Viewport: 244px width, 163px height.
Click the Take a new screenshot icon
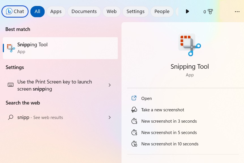click(x=134, y=110)
